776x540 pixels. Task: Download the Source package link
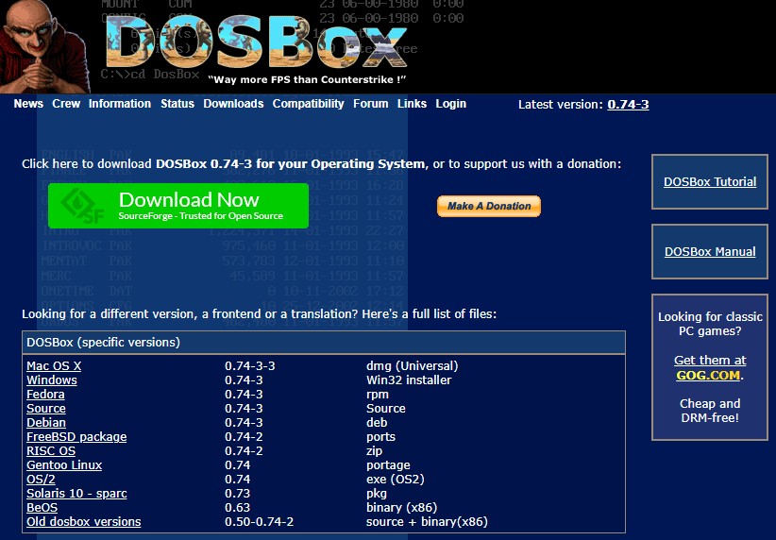click(46, 409)
